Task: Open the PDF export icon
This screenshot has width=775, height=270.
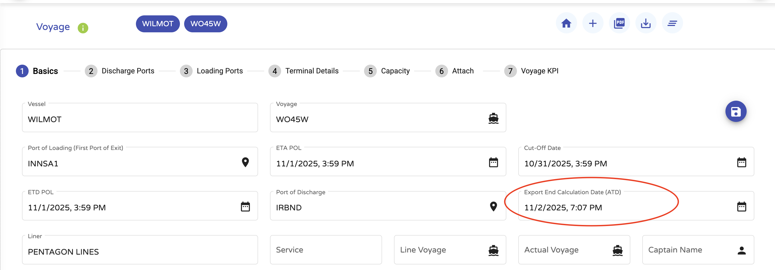Action: pyautogui.click(x=619, y=23)
